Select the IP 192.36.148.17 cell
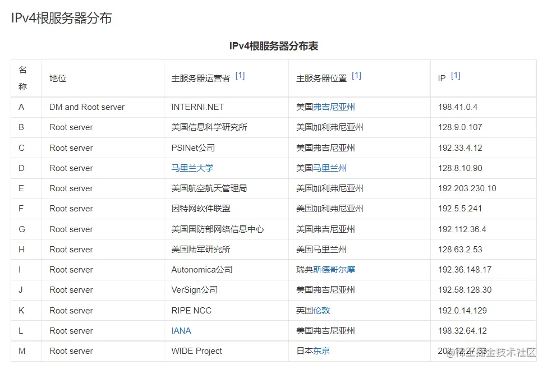547x369 pixels. click(483, 270)
